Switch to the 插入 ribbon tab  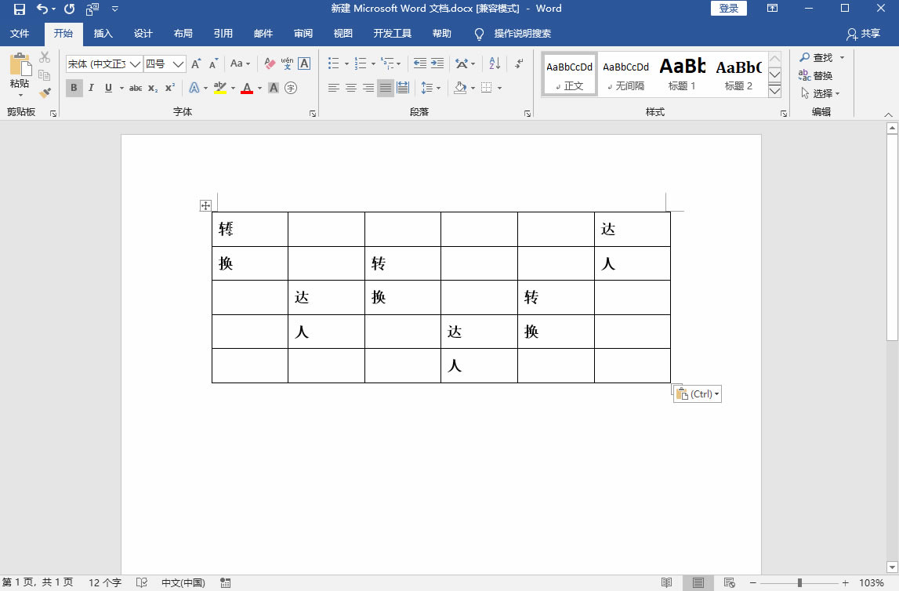tap(103, 34)
